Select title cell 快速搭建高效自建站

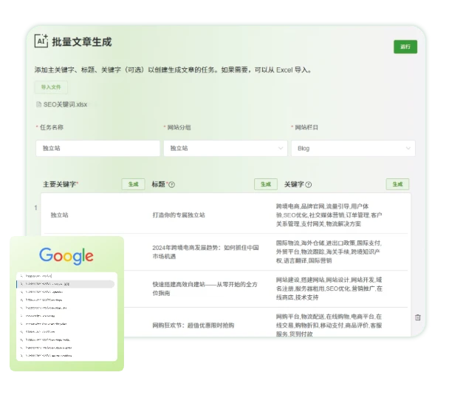pyautogui.click(x=205, y=289)
